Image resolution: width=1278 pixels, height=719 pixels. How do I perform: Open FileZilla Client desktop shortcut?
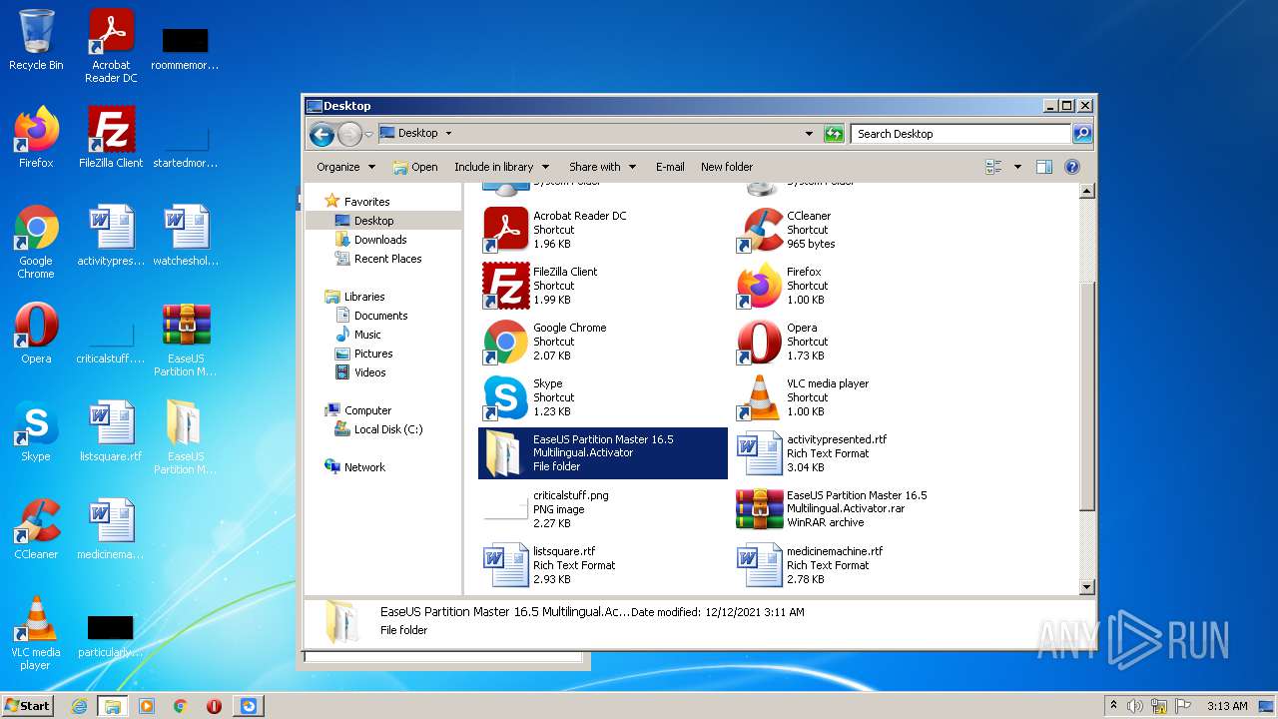(111, 137)
